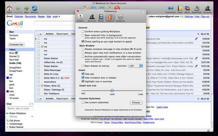Open Drafts (108) in sidebar

[15, 63]
